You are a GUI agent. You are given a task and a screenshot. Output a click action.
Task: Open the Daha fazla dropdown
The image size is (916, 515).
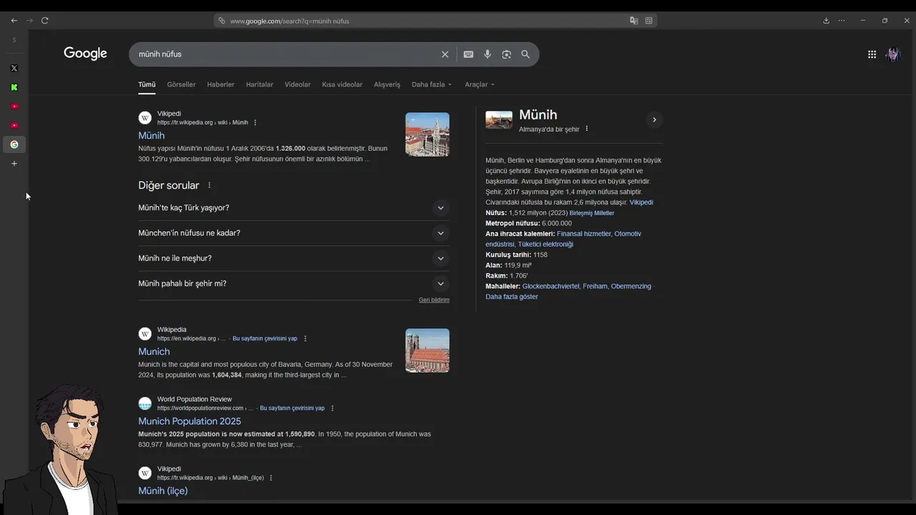point(432,84)
